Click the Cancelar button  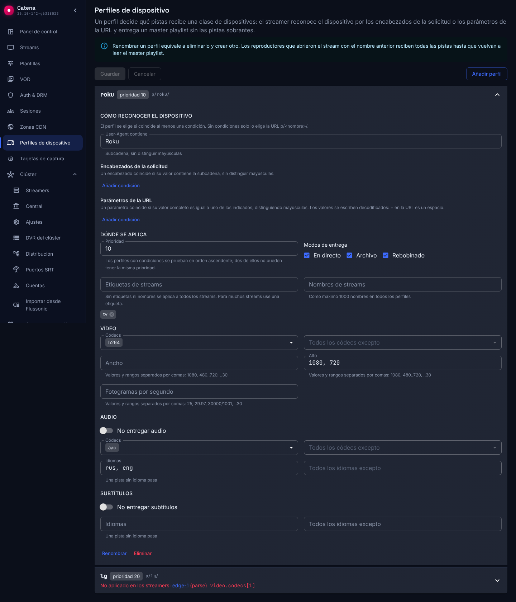tap(145, 74)
